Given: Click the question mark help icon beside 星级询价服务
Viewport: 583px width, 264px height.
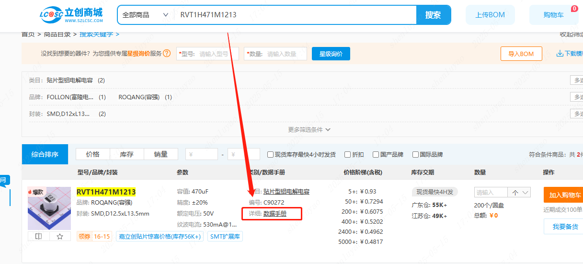Looking at the screenshot, I should point(167,54).
